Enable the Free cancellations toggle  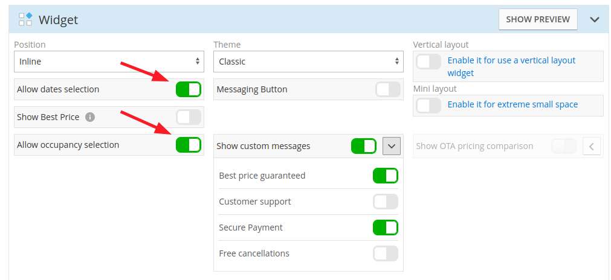pyautogui.click(x=386, y=253)
